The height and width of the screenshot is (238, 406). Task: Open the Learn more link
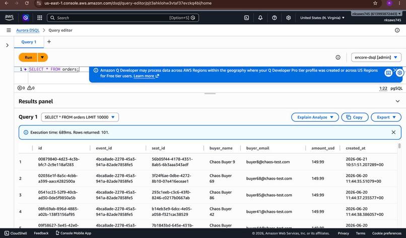pyautogui.click(x=146, y=76)
